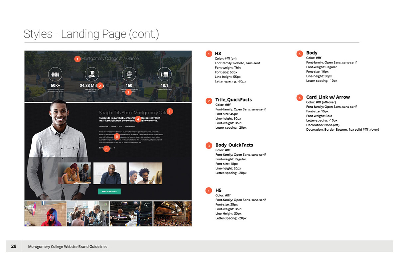399x258 pixels.
Task: Click the 'Styles - Landing Page (cont.)' title
Action: [91, 34]
